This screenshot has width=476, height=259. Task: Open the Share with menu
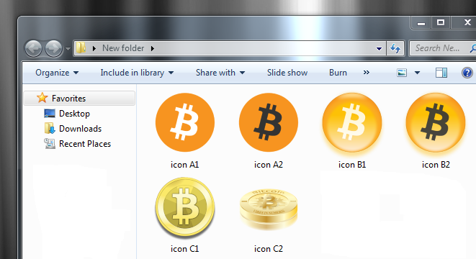tap(220, 73)
